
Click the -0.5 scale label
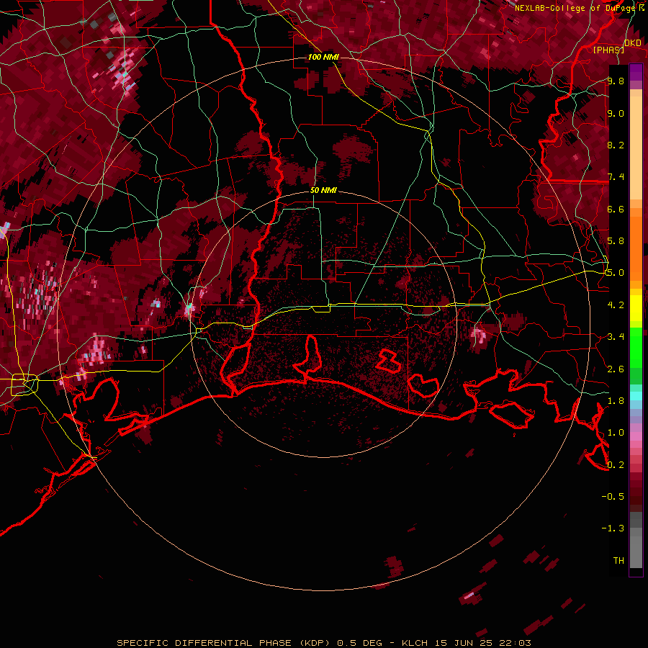(x=613, y=497)
